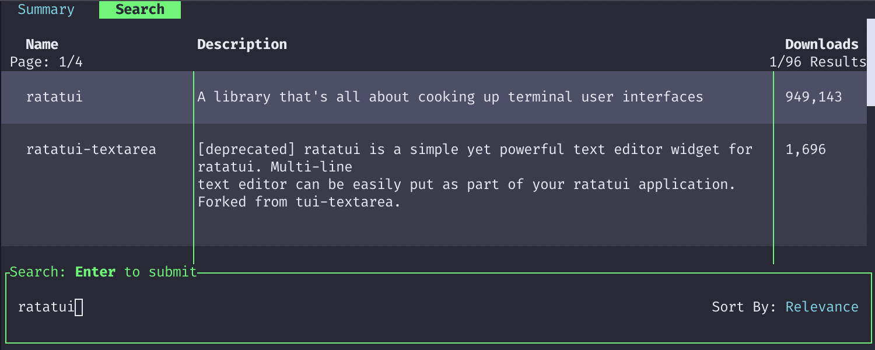875x350 pixels.
Task: Select the ratatui crate name
Action: coord(54,97)
